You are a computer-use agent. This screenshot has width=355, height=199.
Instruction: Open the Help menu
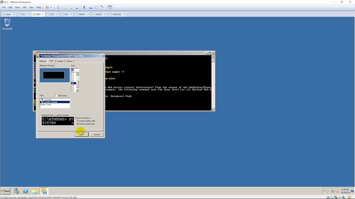tap(39, 7)
